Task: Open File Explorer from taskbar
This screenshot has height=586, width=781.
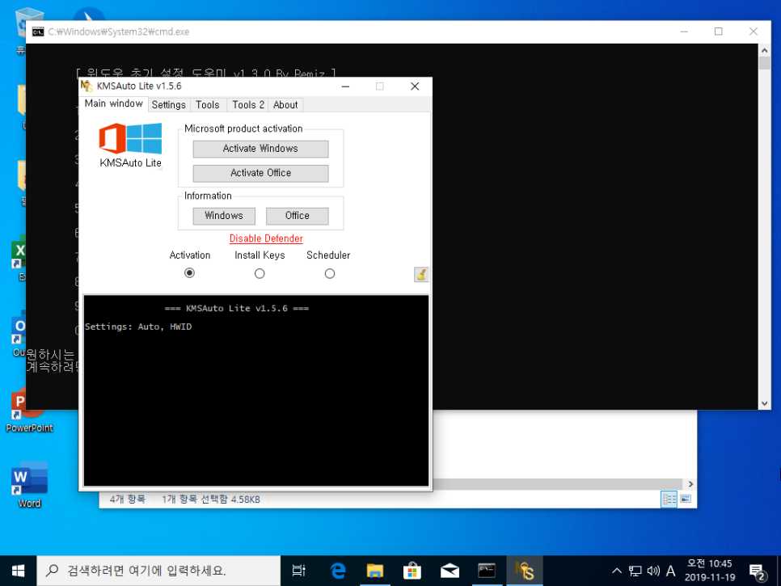Action: [x=375, y=571]
